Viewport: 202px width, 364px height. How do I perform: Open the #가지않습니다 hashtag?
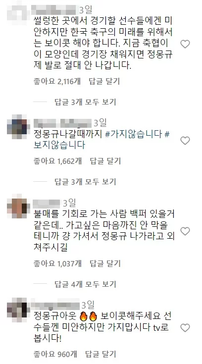pos(133,134)
